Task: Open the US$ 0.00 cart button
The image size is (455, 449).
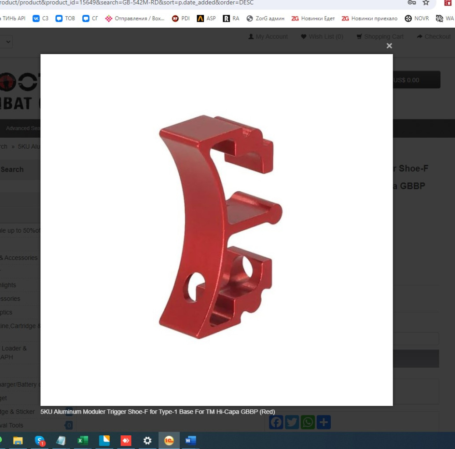Action: (416, 80)
